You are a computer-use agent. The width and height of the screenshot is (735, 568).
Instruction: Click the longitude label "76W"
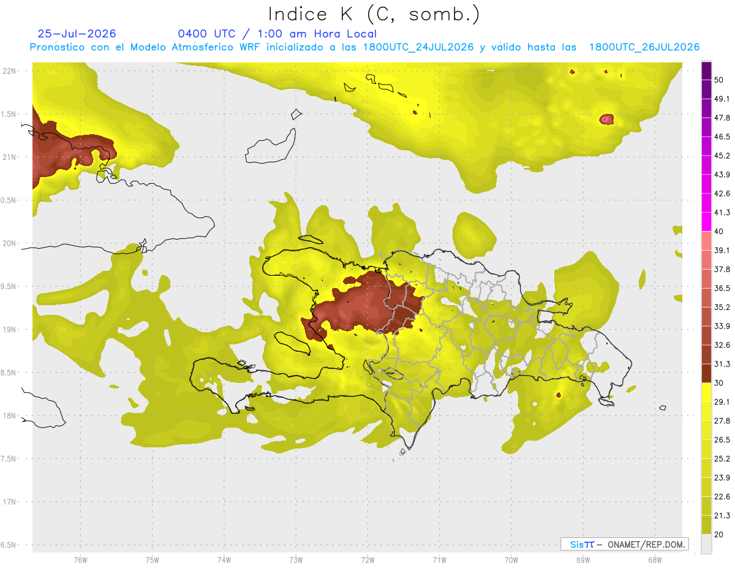[x=80, y=560]
